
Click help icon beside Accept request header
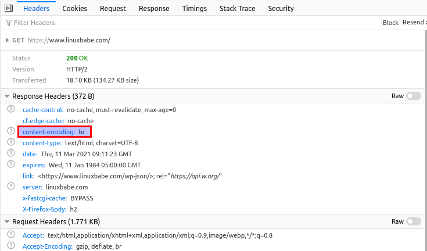(10, 235)
